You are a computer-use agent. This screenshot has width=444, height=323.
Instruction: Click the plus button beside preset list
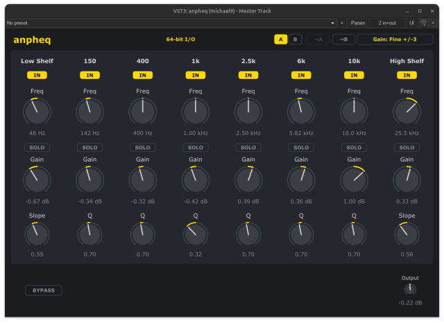tap(342, 23)
